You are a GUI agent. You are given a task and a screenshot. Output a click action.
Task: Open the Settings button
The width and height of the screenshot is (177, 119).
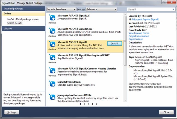(x=12, y=112)
